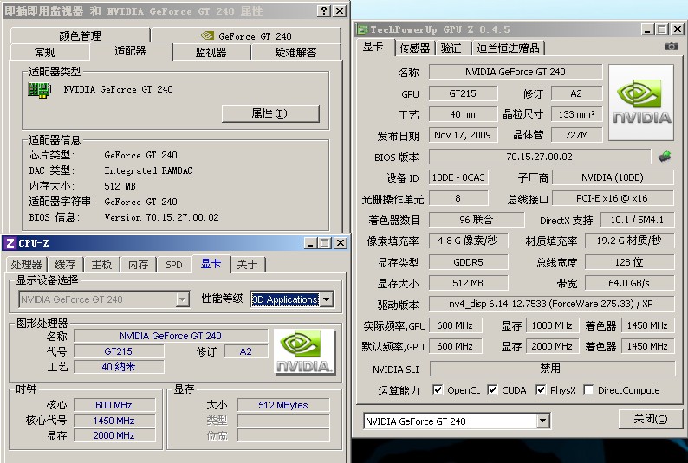
Task: Click the NVIDIA logo in CPU-Z
Action: pos(305,353)
